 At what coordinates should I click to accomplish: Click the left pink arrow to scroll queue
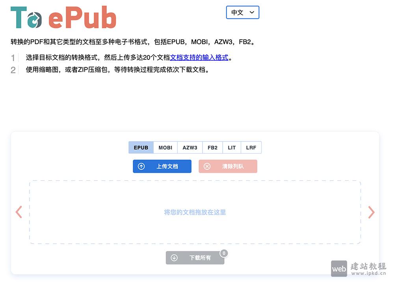point(19,213)
